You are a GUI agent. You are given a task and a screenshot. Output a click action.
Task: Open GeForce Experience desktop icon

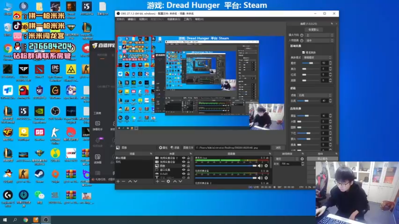point(39,115)
